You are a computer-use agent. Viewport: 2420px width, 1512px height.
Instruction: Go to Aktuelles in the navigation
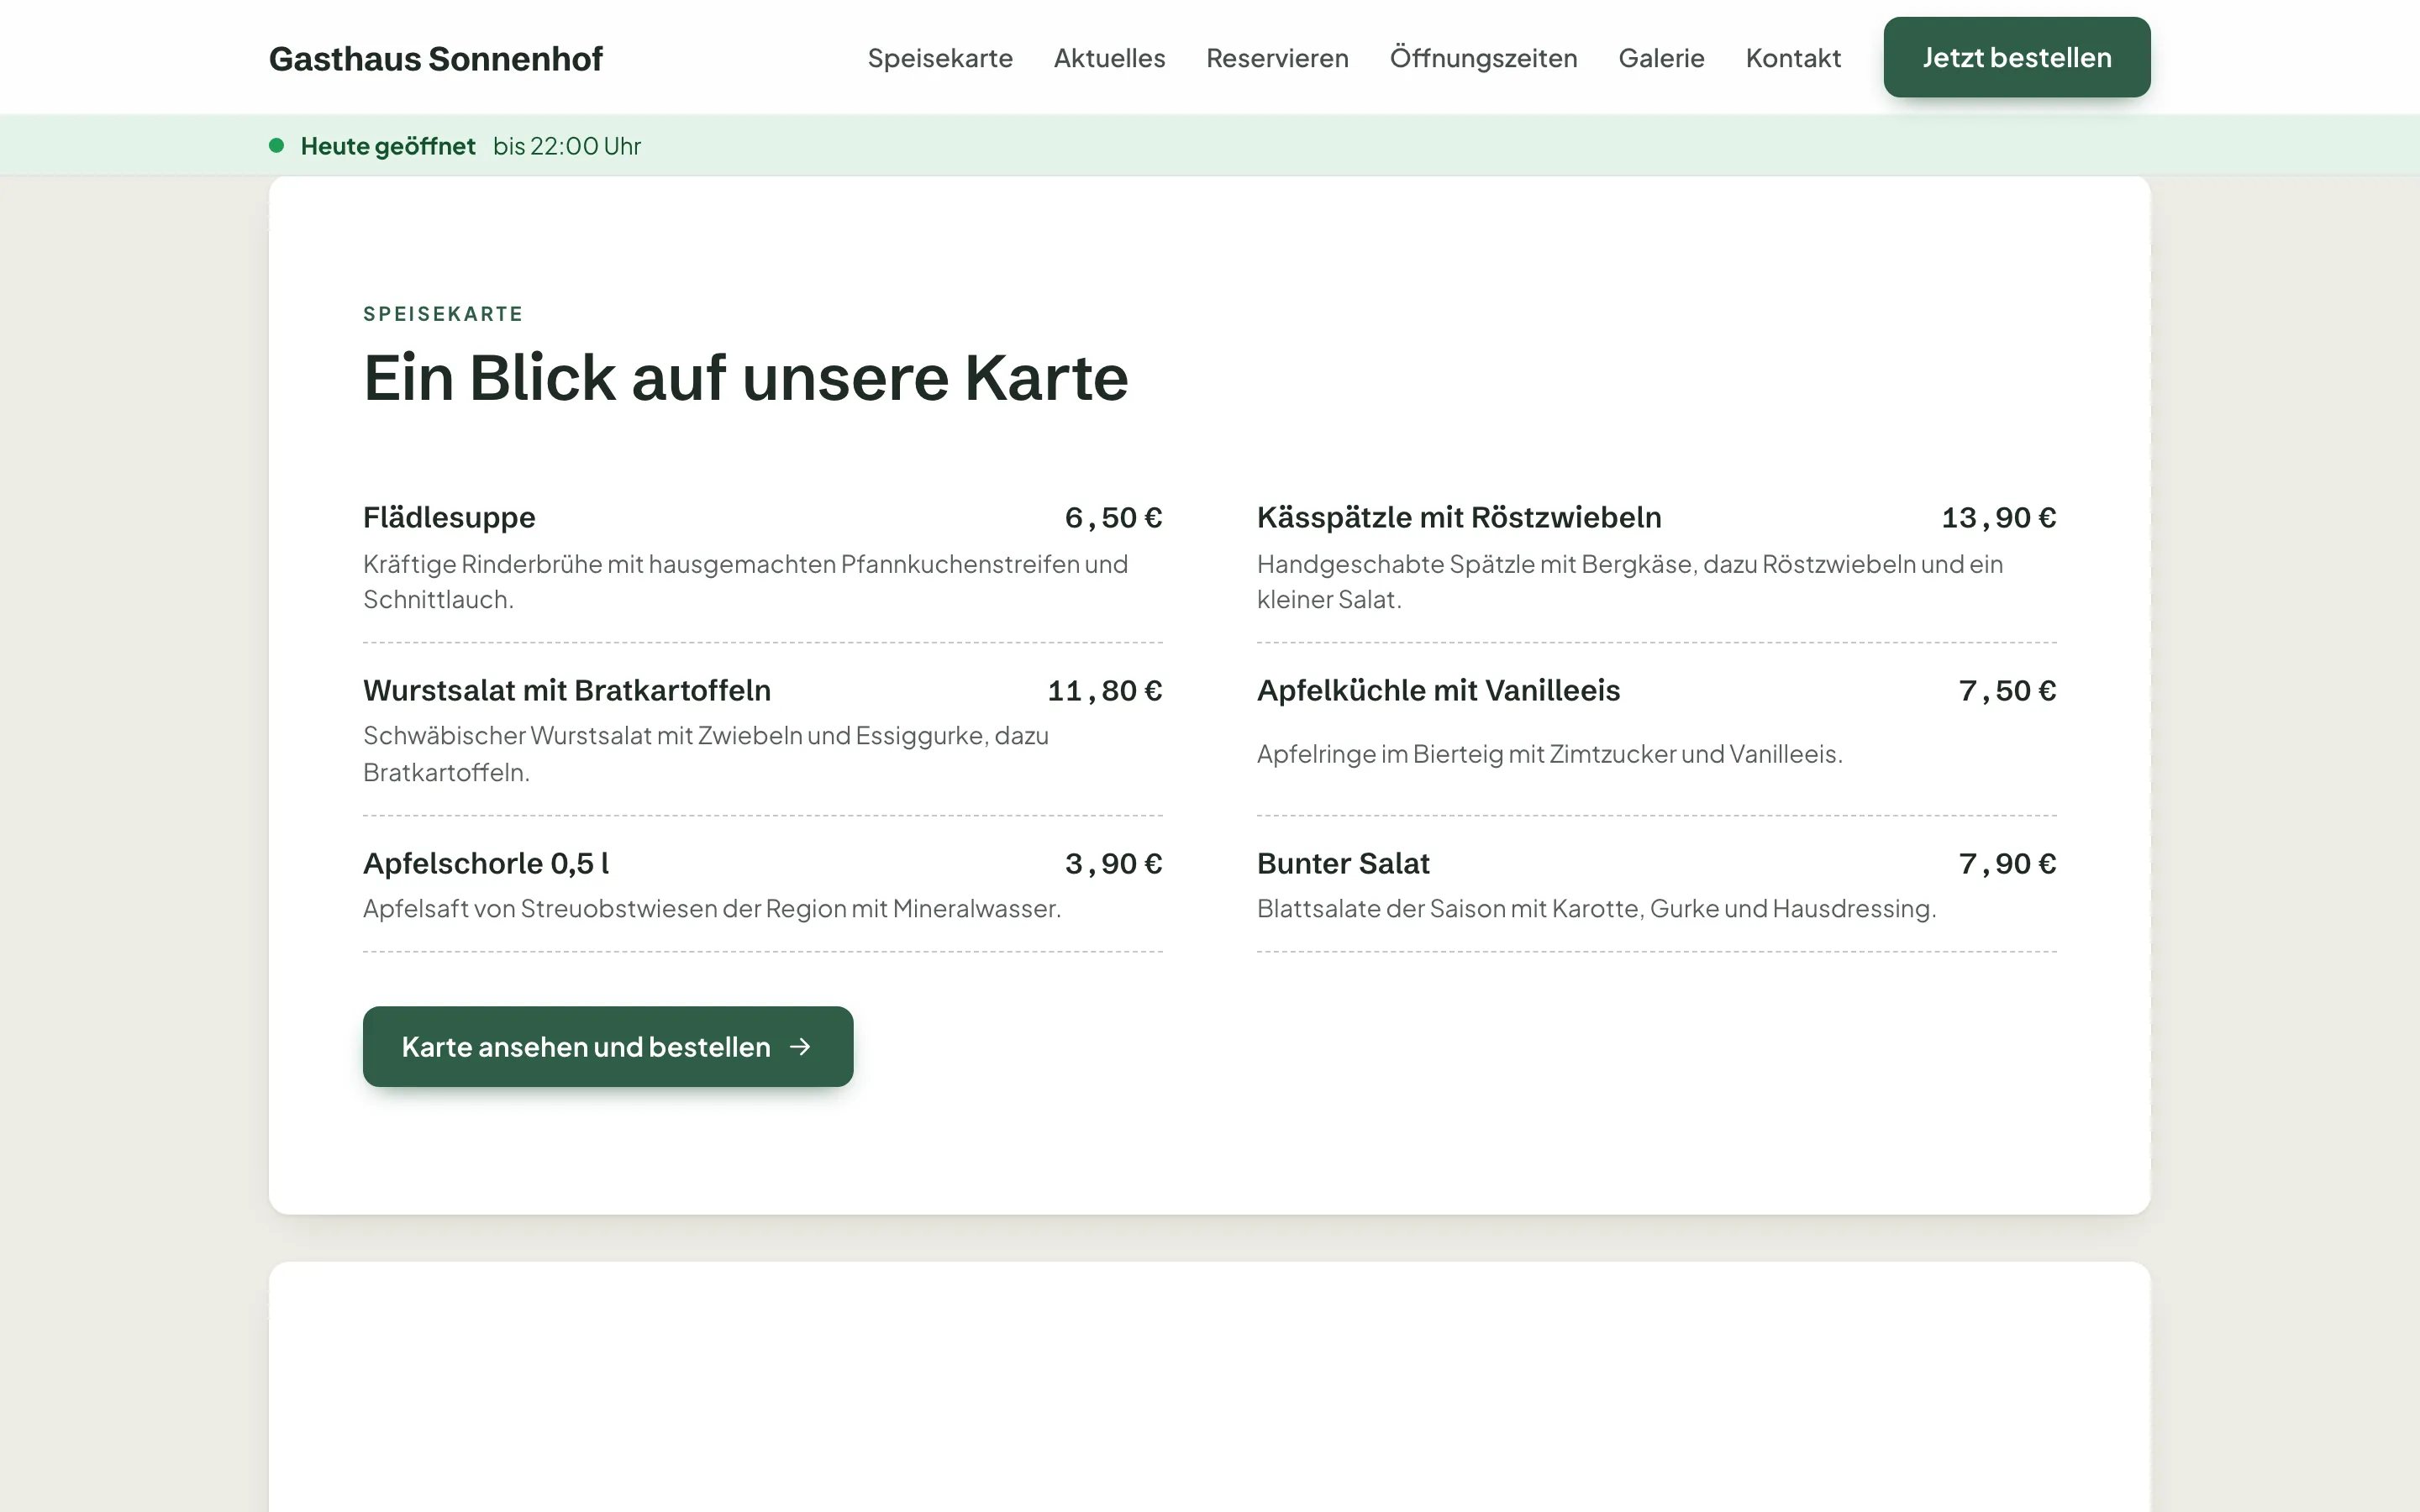[1109, 58]
